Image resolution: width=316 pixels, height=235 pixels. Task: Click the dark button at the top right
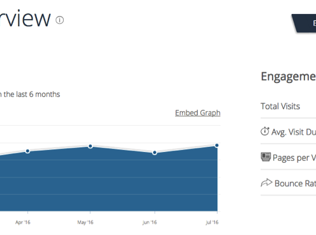tap(305, 23)
